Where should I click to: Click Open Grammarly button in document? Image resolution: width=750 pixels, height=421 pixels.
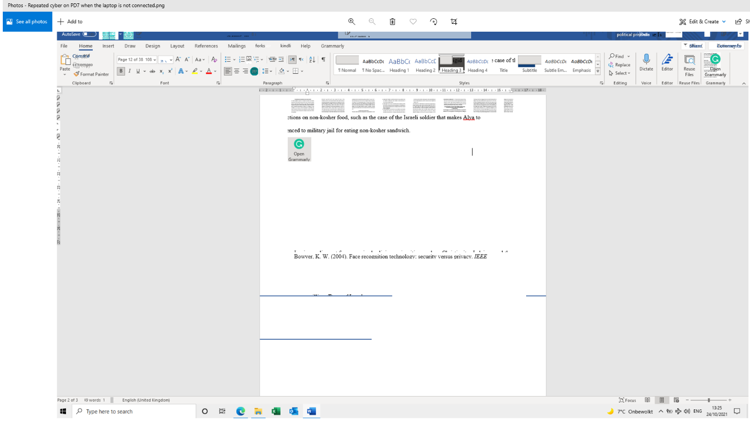[299, 149]
